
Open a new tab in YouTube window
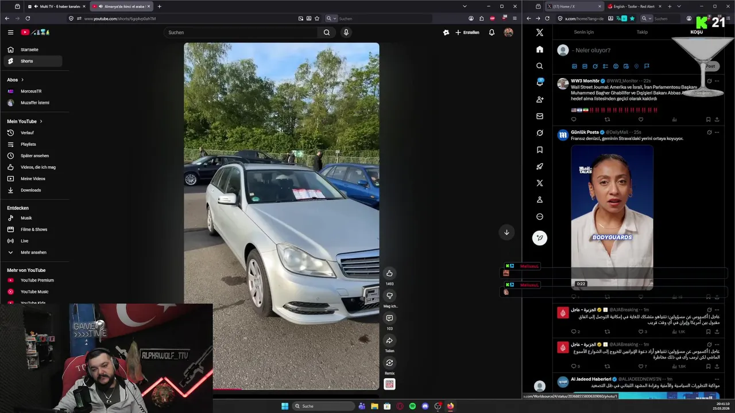pyautogui.click(x=159, y=6)
